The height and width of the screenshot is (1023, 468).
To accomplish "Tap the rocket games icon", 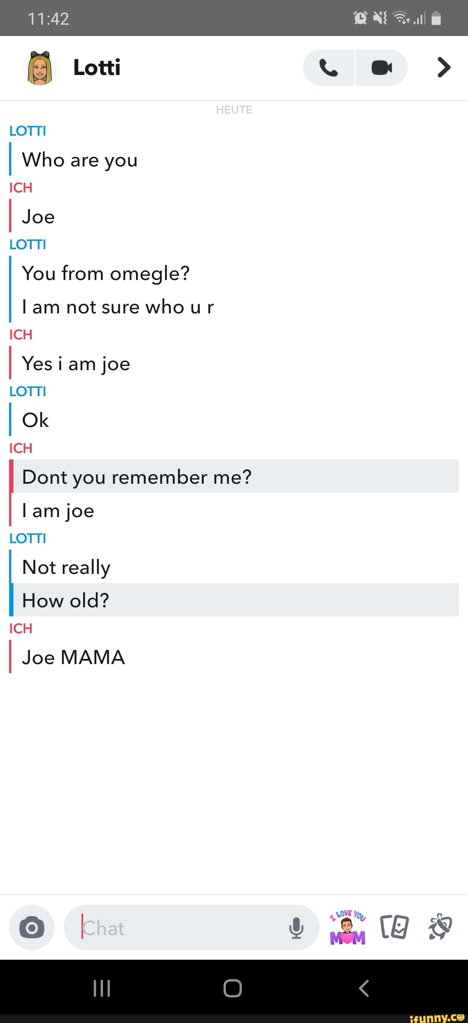I will click(x=440, y=927).
